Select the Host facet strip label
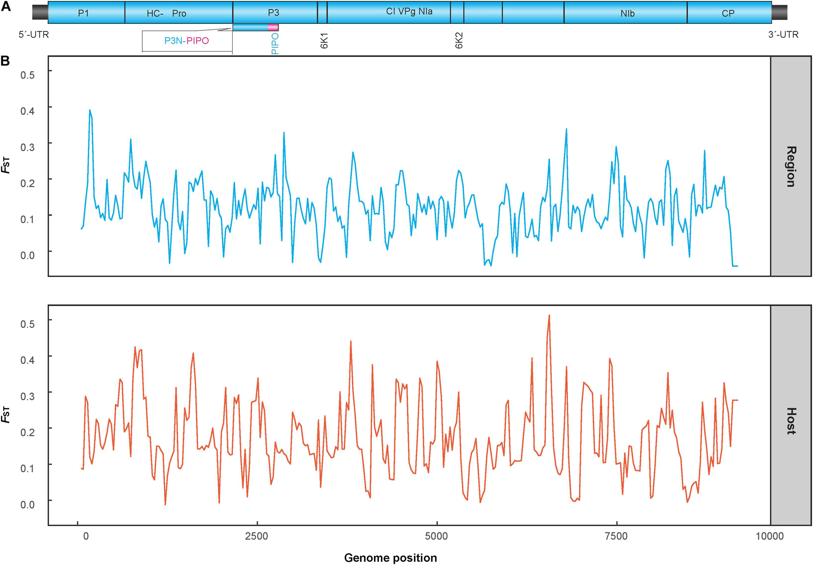This screenshot has height=565, width=813. coord(791,421)
